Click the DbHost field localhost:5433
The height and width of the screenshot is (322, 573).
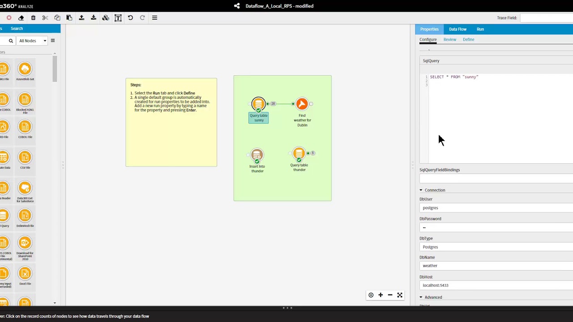(x=496, y=285)
